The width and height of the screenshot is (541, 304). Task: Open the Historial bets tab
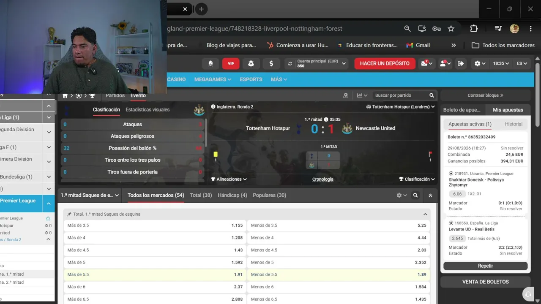point(514,124)
